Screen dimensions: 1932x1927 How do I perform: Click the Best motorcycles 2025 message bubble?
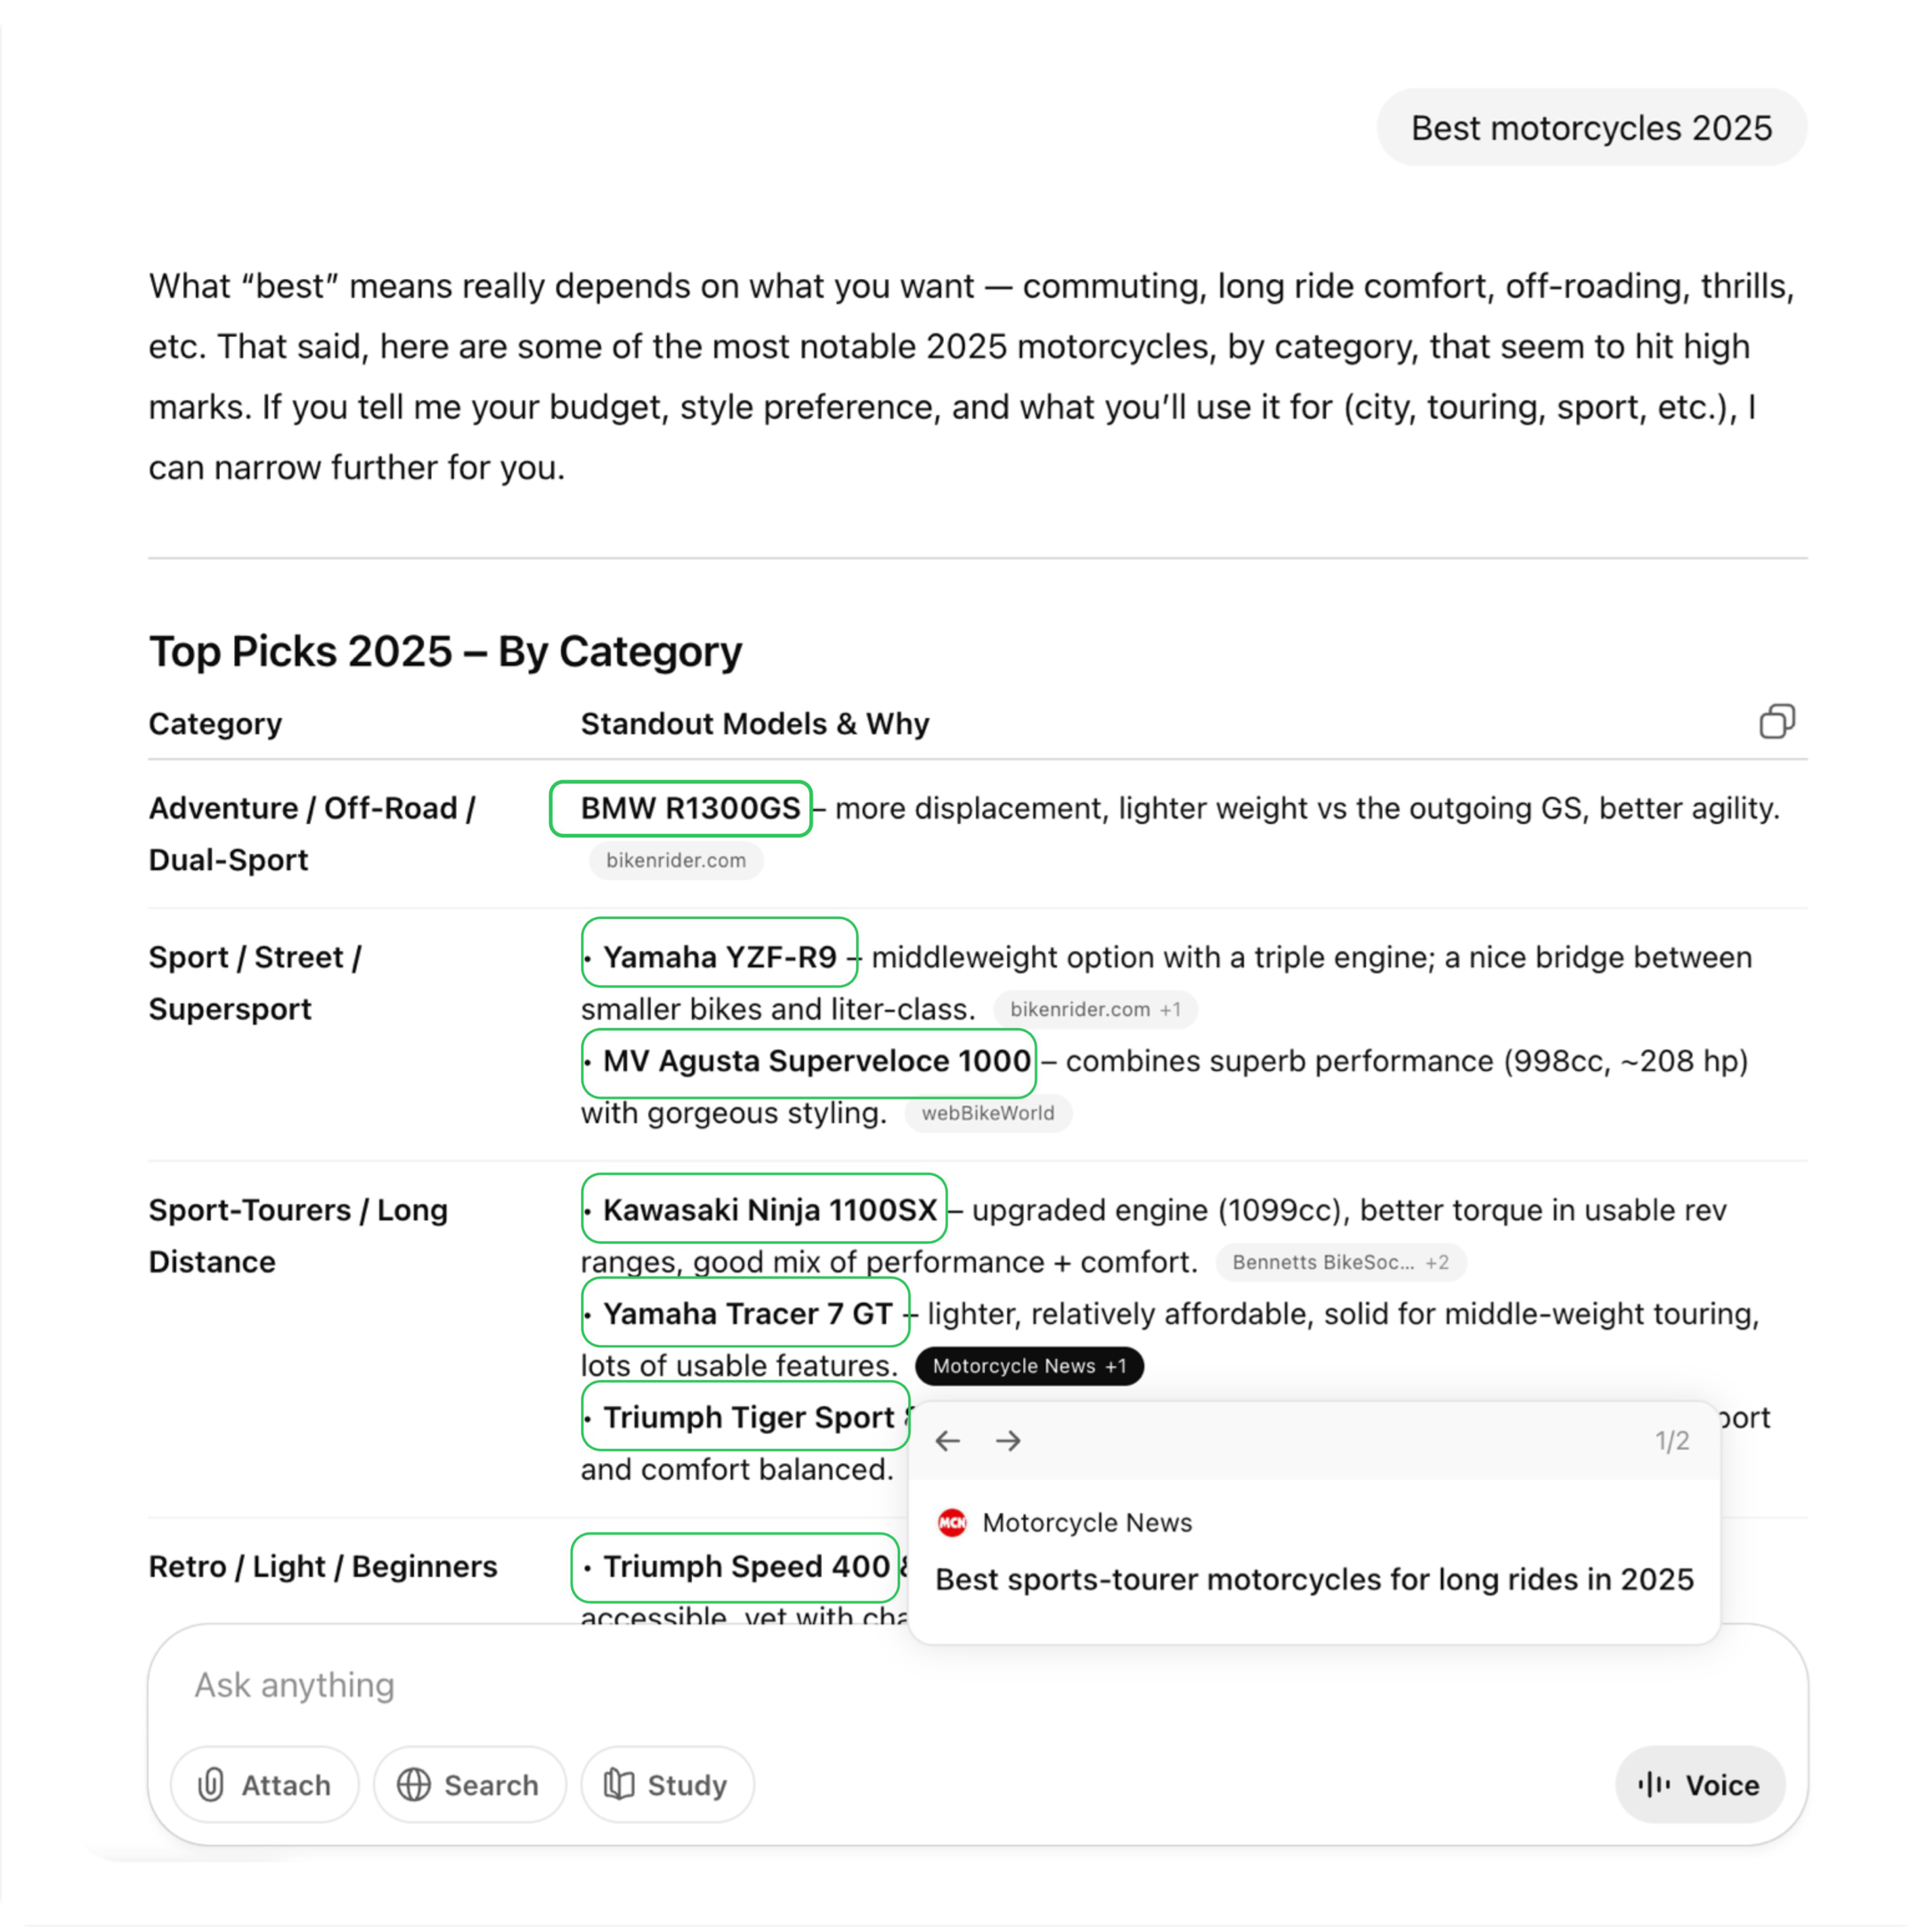click(1590, 128)
